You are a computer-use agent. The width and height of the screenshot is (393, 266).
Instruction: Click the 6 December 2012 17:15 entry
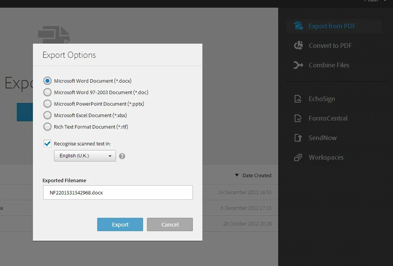point(246,208)
